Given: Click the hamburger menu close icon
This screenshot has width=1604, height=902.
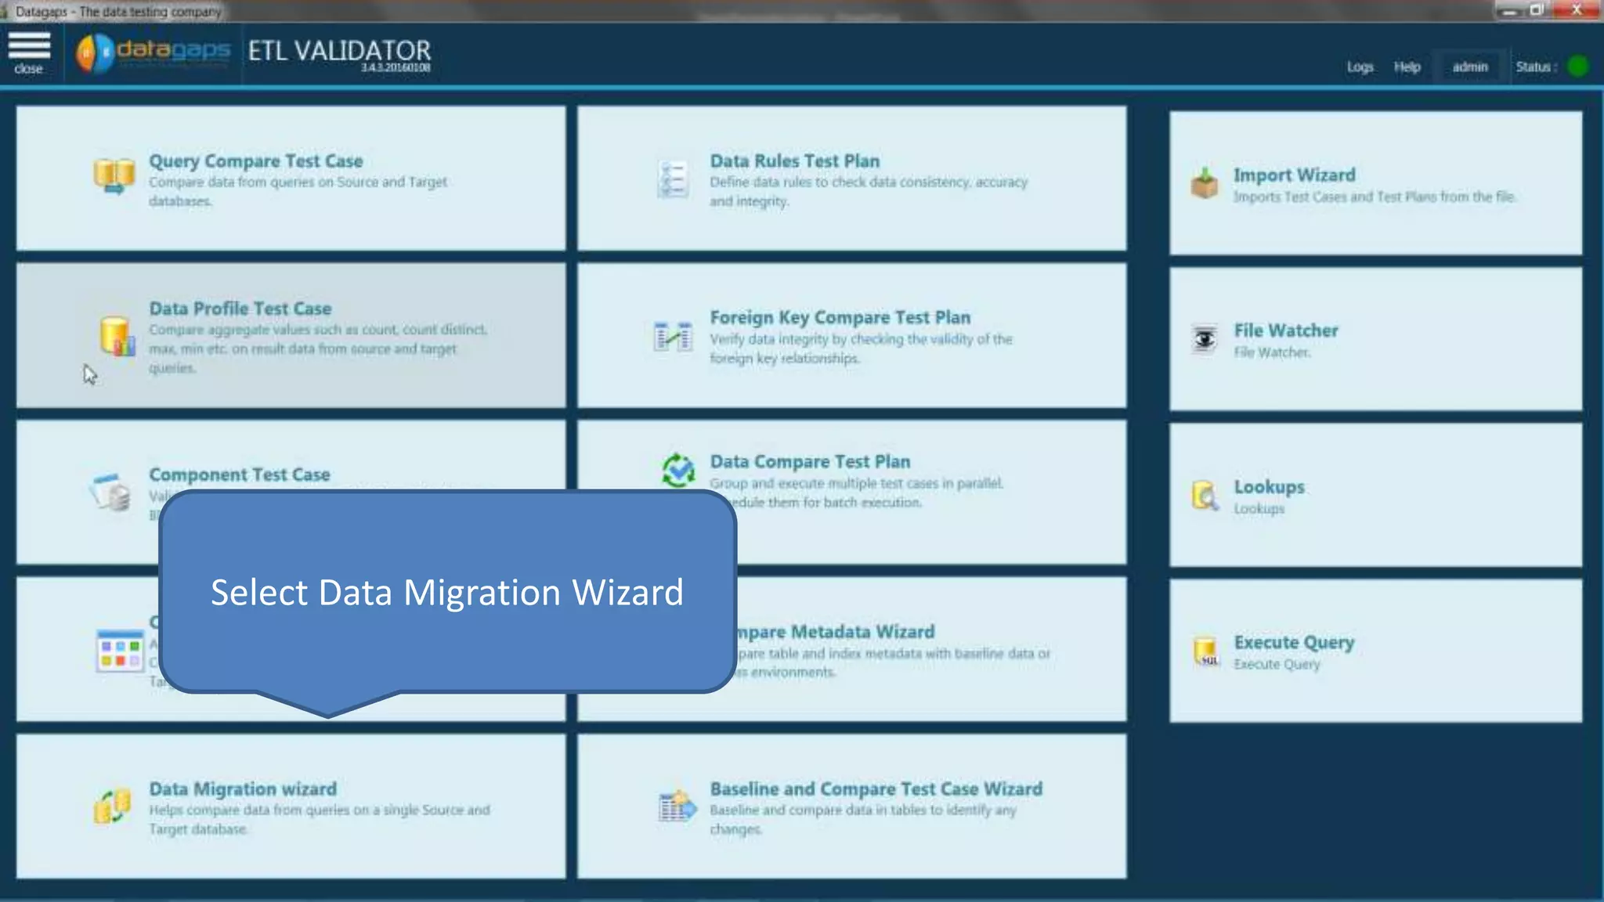Looking at the screenshot, I should pos(29,52).
